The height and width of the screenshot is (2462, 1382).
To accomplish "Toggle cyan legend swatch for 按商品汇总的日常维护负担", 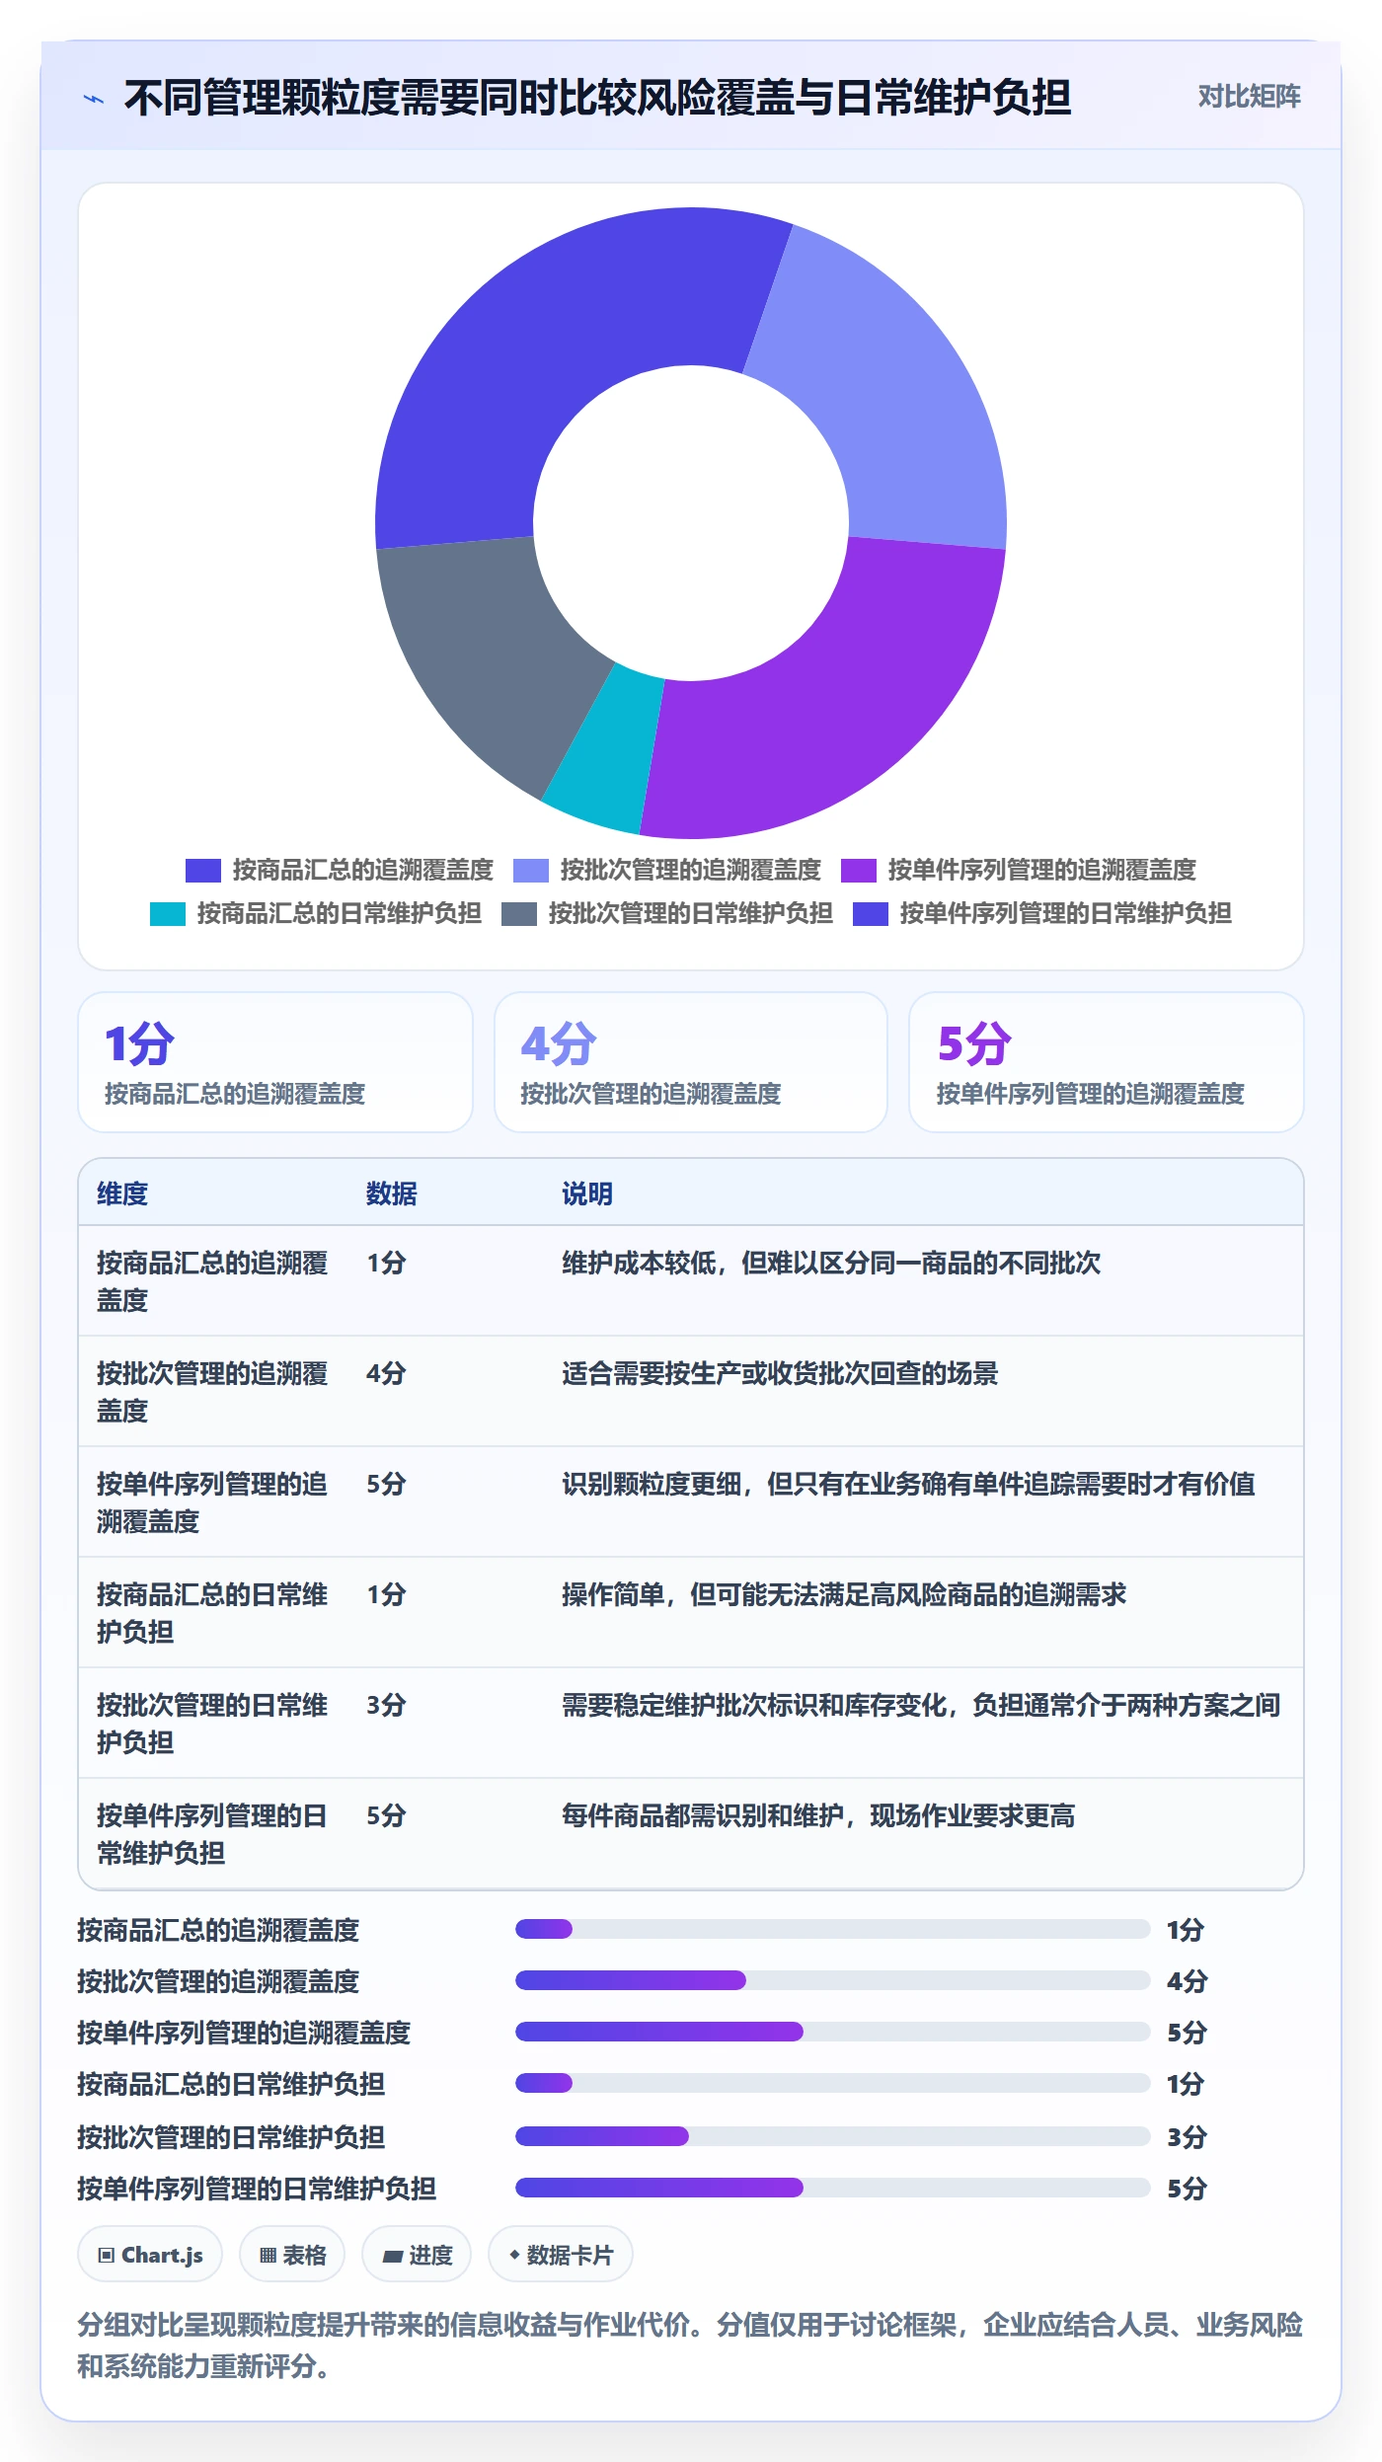I will (x=167, y=914).
